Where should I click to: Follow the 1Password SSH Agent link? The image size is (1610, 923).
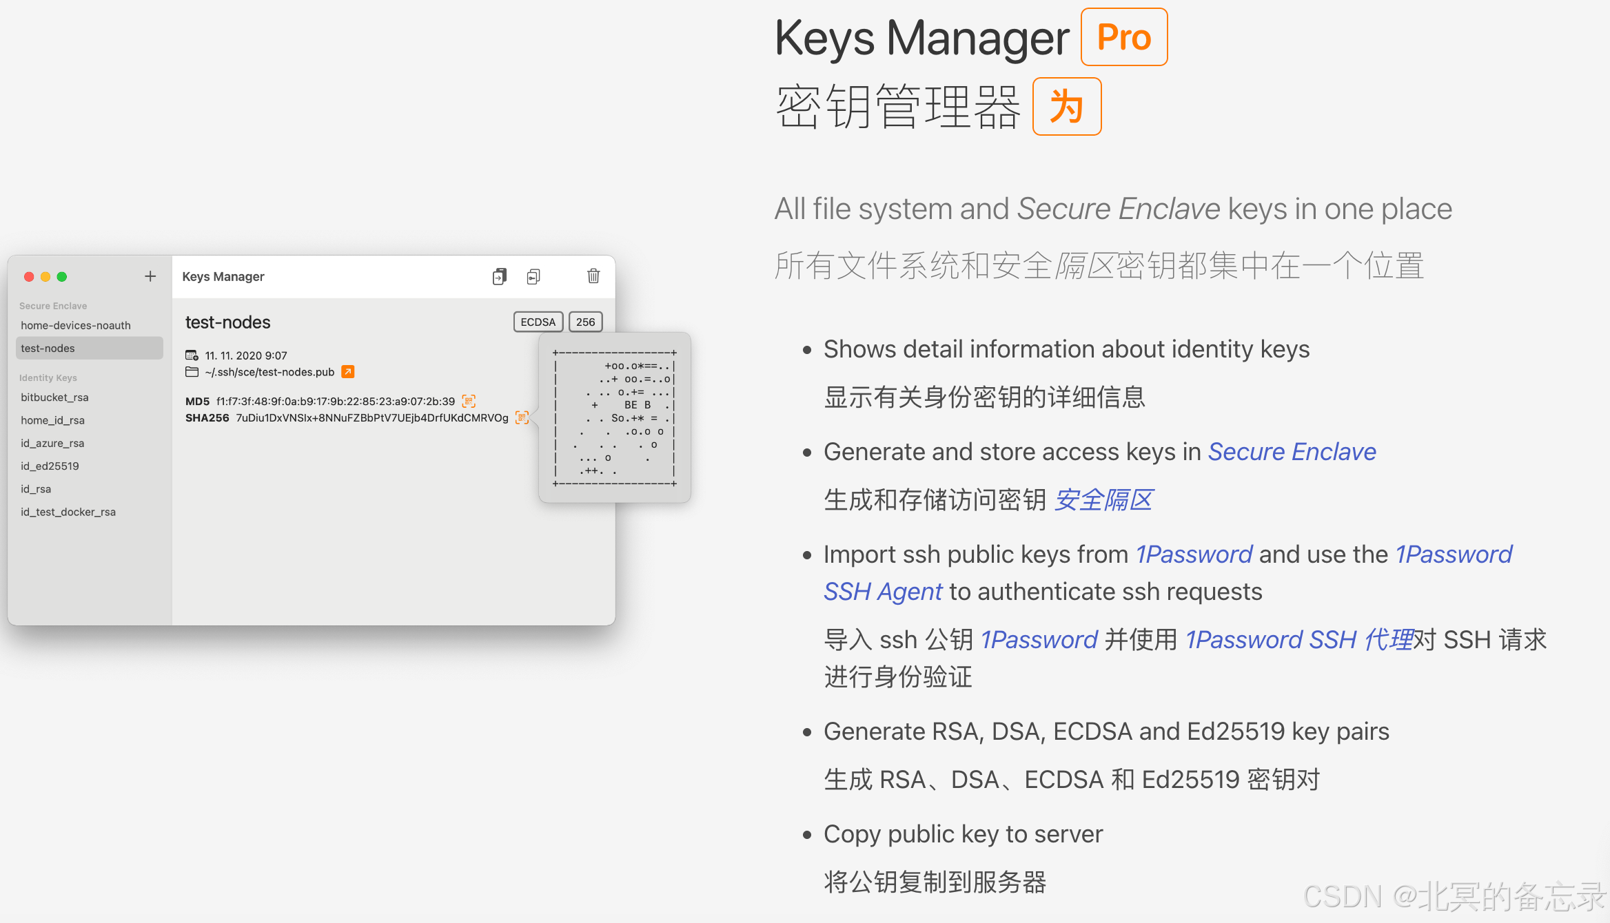(x=882, y=592)
